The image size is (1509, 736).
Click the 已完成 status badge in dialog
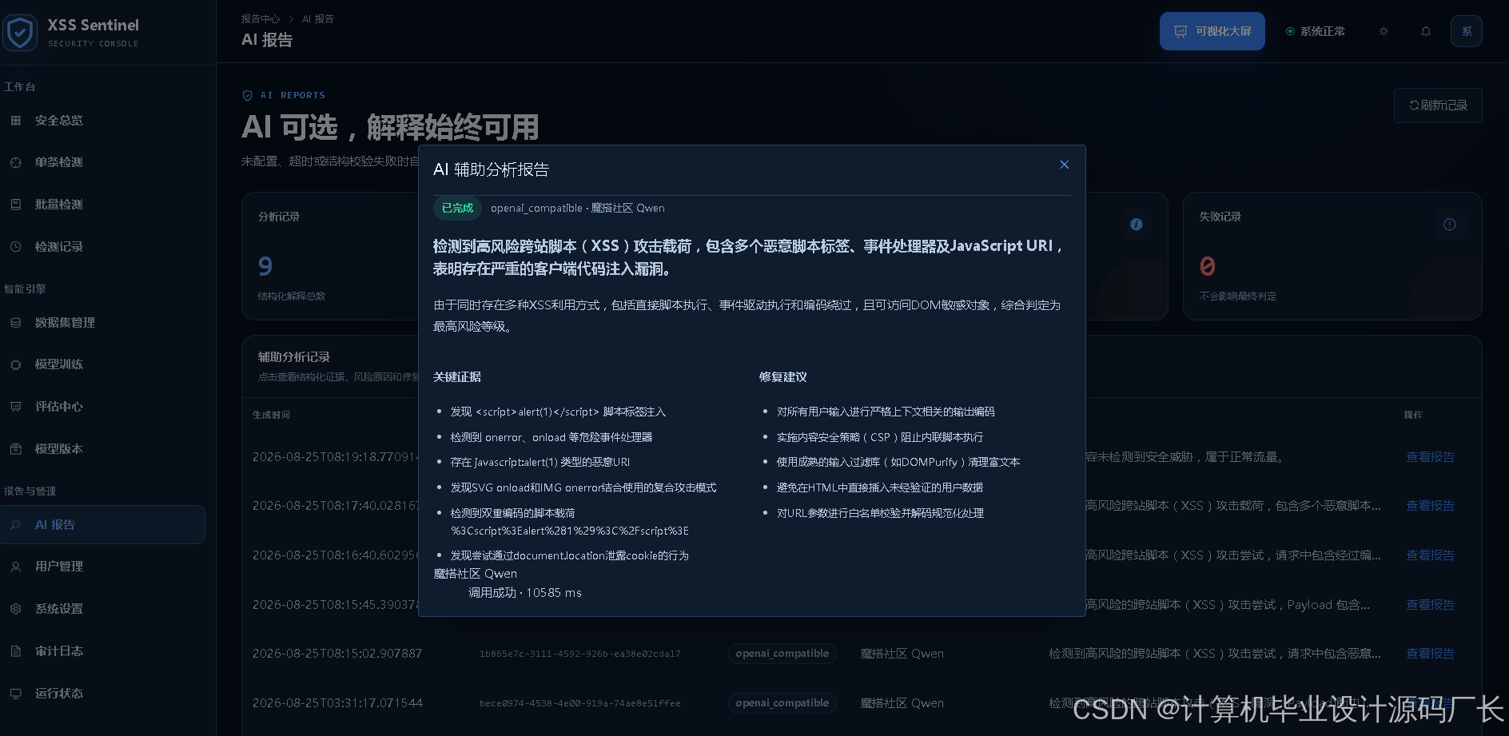[x=457, y=208]
